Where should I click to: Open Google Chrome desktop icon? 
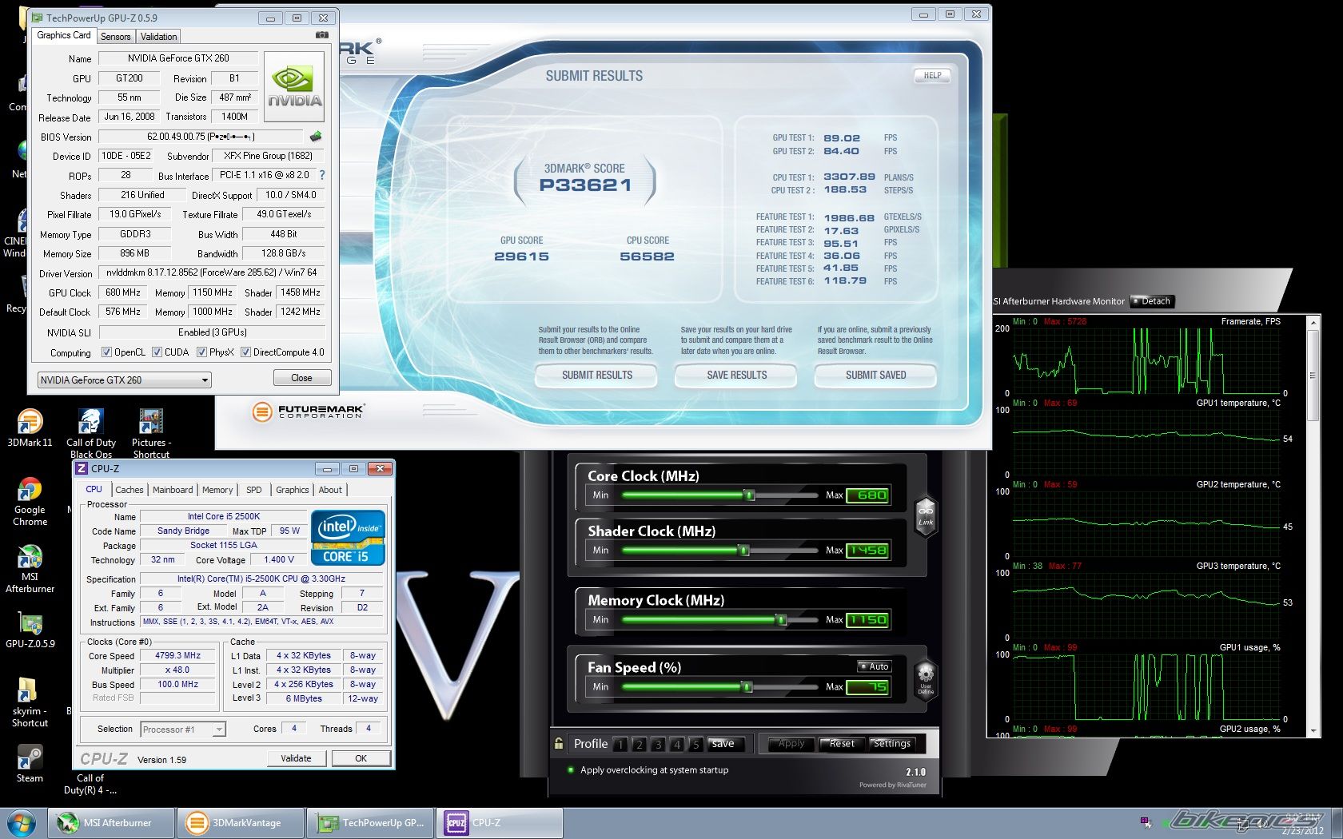pyautogui.click(x=30, y=499)
